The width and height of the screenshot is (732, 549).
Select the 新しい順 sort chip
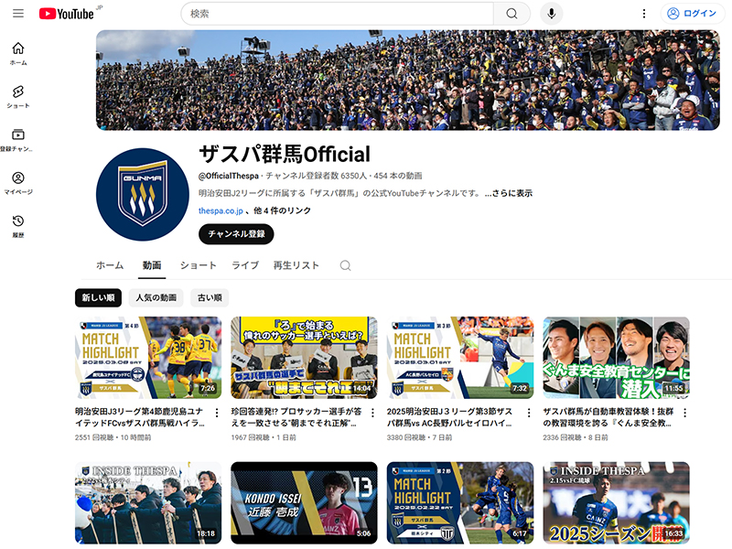[98, 297]
